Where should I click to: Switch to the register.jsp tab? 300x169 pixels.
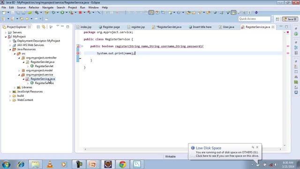point(136,27)
